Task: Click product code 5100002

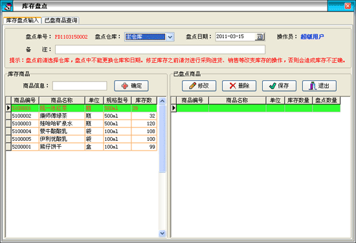Action: point(21,116)
